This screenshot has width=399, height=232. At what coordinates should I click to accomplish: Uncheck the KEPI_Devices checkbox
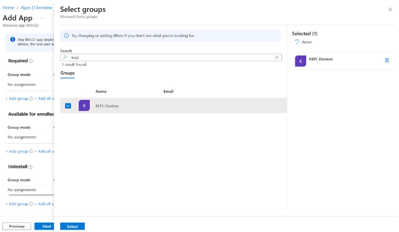68,106
